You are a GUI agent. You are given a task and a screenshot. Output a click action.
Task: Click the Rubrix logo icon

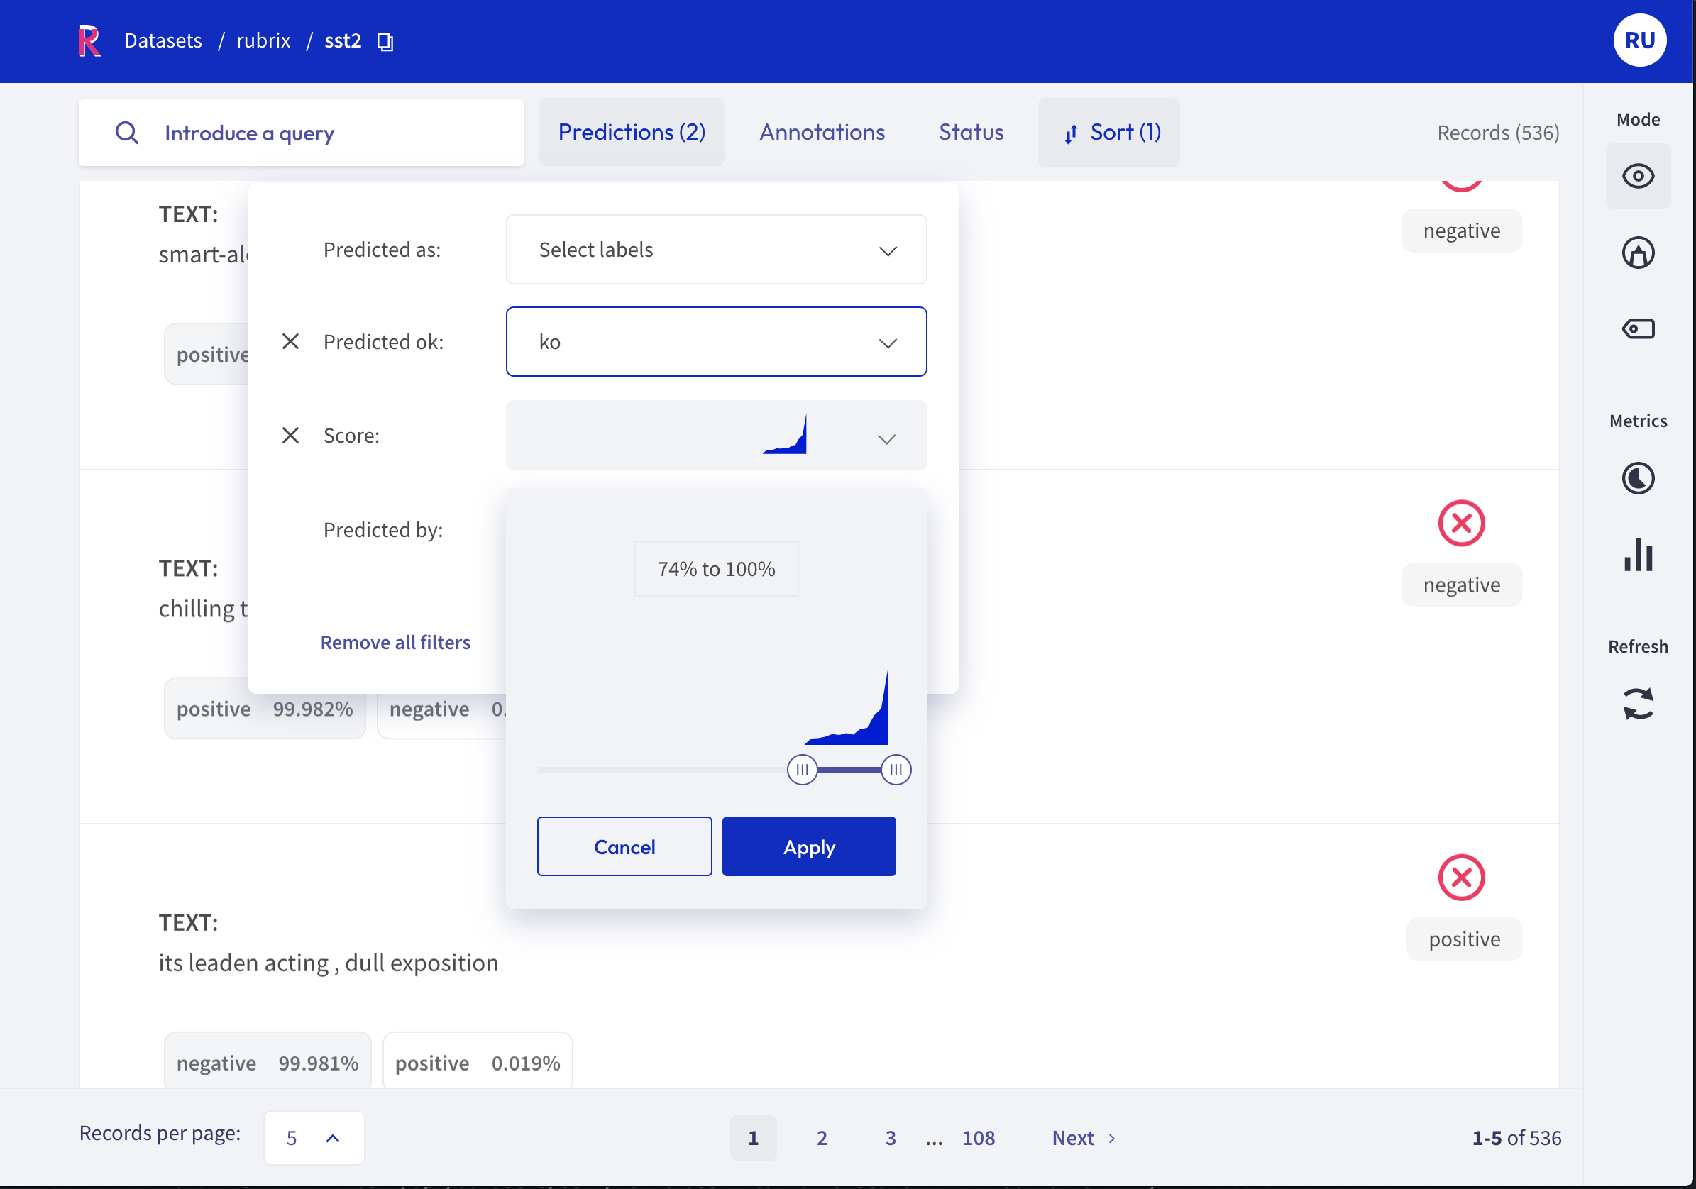coord(89,40)
